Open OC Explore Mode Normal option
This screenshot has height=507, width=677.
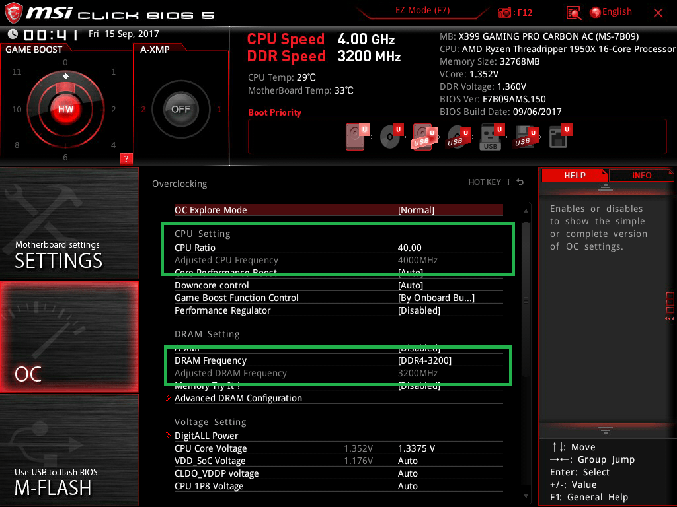(x=338, y=210)
